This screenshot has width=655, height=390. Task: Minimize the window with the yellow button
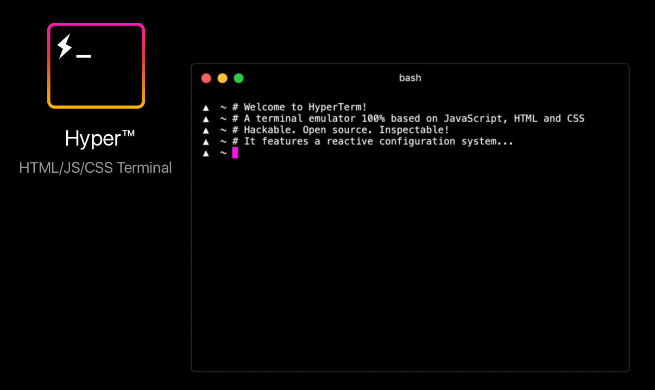click(222, 78)
